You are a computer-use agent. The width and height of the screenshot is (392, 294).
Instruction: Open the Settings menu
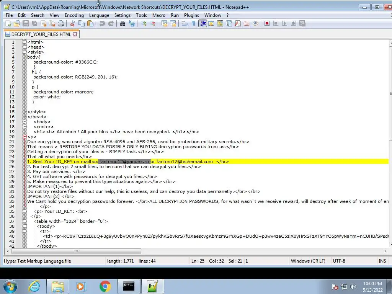click(x=122, y=15)
